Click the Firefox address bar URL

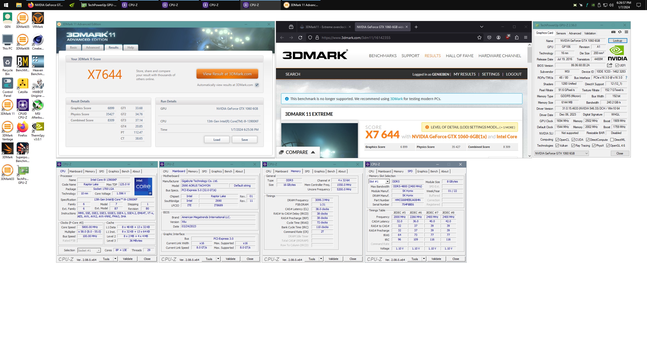pyautogui.click(x=356, y=38)
